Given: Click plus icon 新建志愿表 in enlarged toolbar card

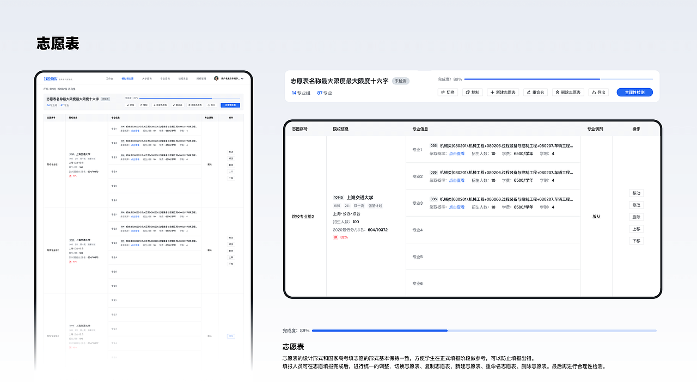Looking at the screenshot, I should click(503, 93).
